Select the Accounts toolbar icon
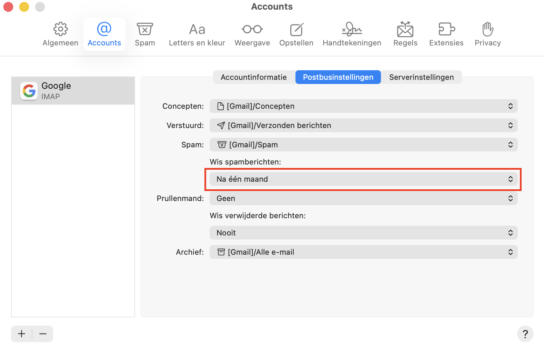544x349 pixels. click(x=104, y=34)
